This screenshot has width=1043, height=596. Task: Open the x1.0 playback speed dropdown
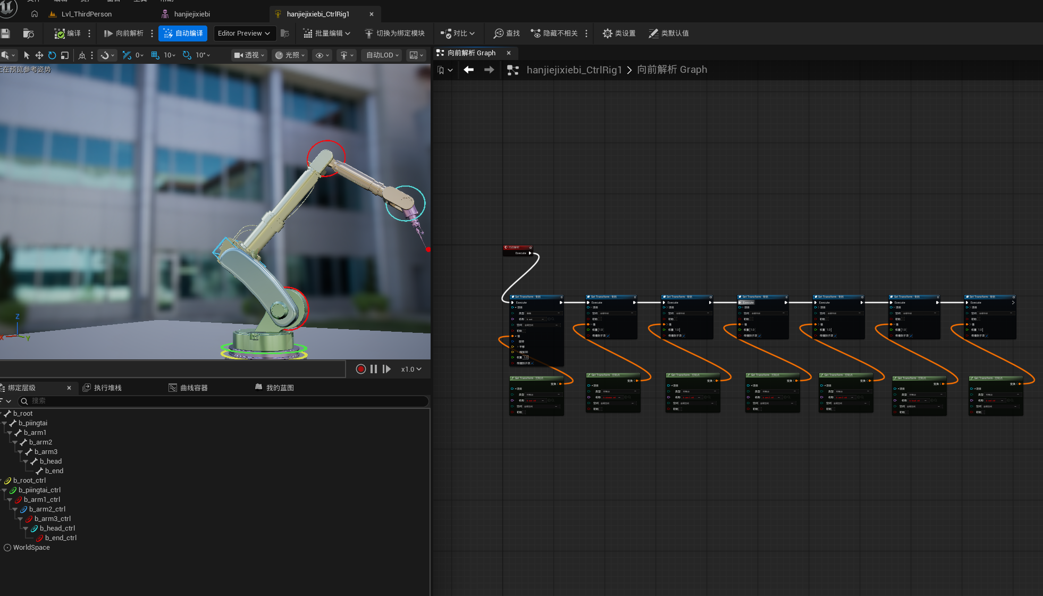coord(411,369)
